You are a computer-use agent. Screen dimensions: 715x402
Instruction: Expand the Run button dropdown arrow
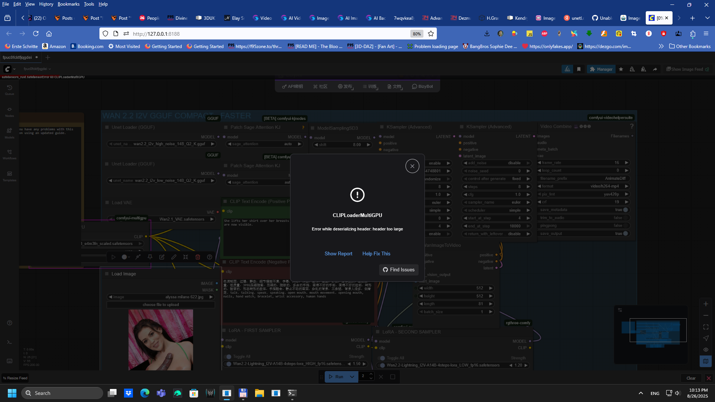[x=352, y=377]
